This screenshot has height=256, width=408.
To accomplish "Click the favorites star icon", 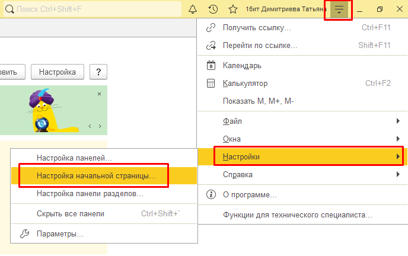I will [x=233, y=10].
